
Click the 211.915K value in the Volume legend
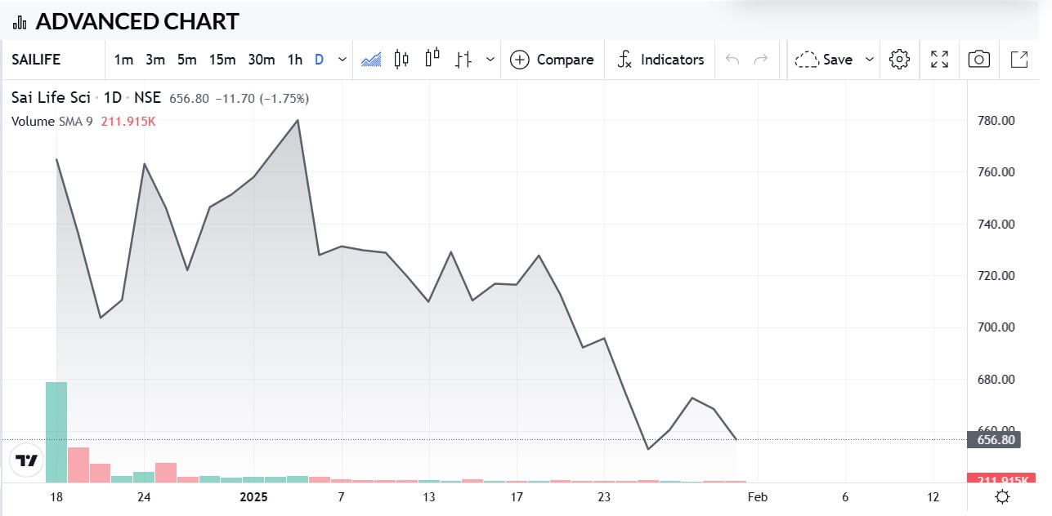point(128,122)
